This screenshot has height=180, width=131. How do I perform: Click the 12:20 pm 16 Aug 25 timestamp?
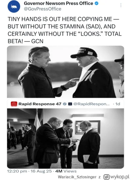(29, 171)
